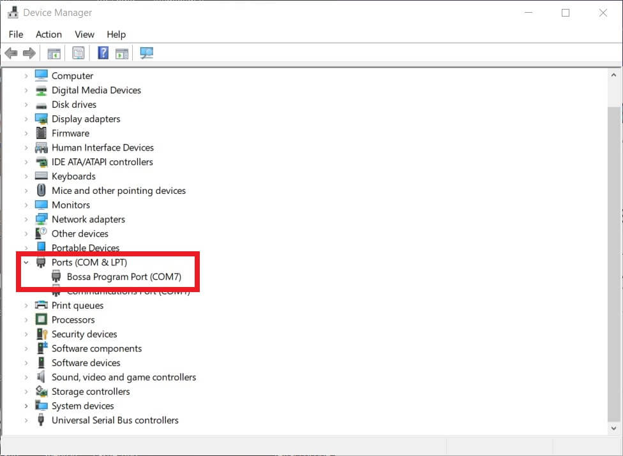Click the Print queues printer icon
This screenshot has height=456, width=623.
pyautogui.click(x=41, y=305)
